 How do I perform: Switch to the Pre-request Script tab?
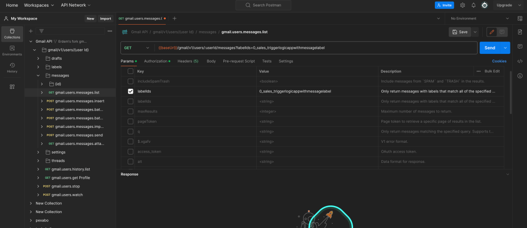tap(239, 61)
